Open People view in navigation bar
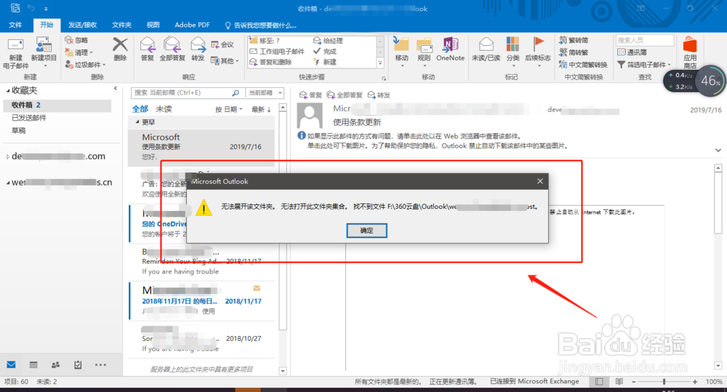The width and height of the screenshot is (727, 392). (x=56, y=365)
